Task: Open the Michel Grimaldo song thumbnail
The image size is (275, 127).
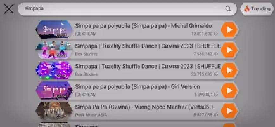Action: 54,30
